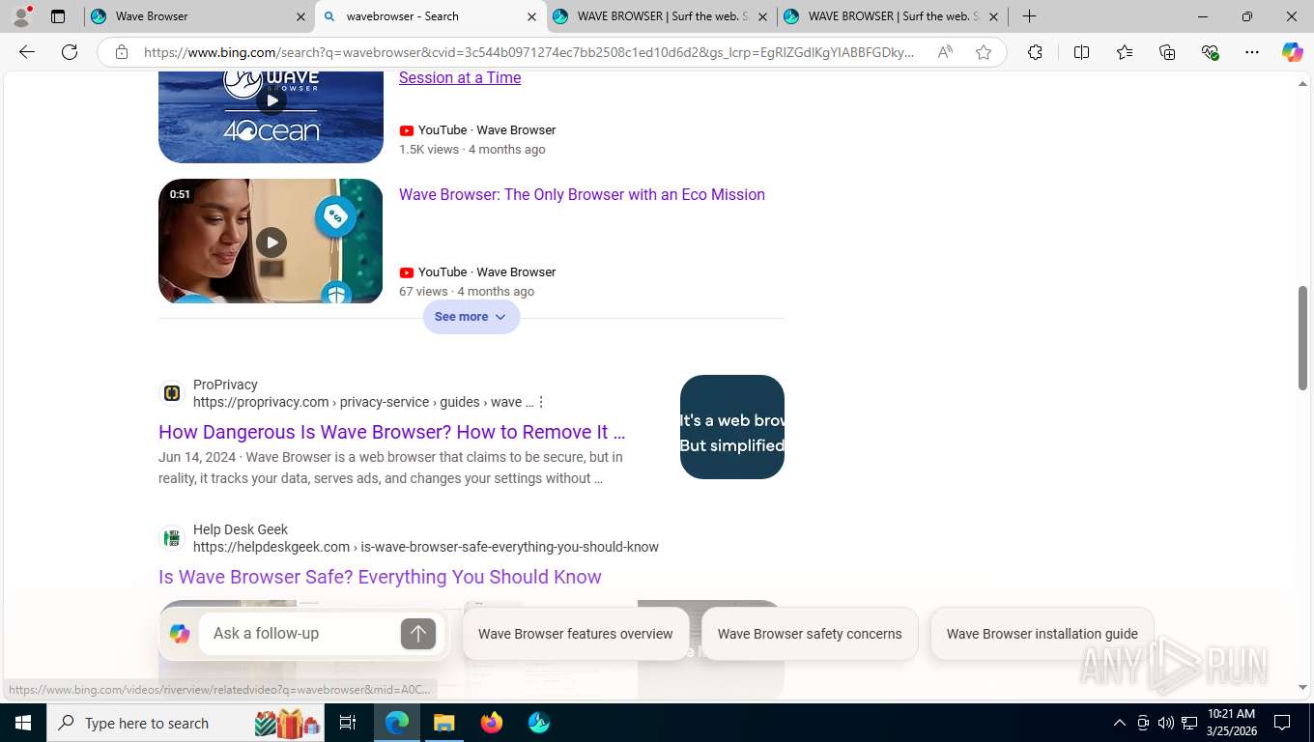
Task: Open the helpdeskgeek.com URL link
Action: point(426,547)
